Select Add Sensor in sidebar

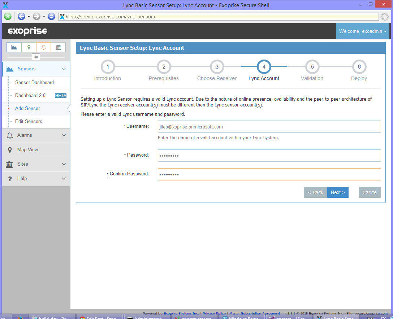pyautogui.click(x=27, y=108)
